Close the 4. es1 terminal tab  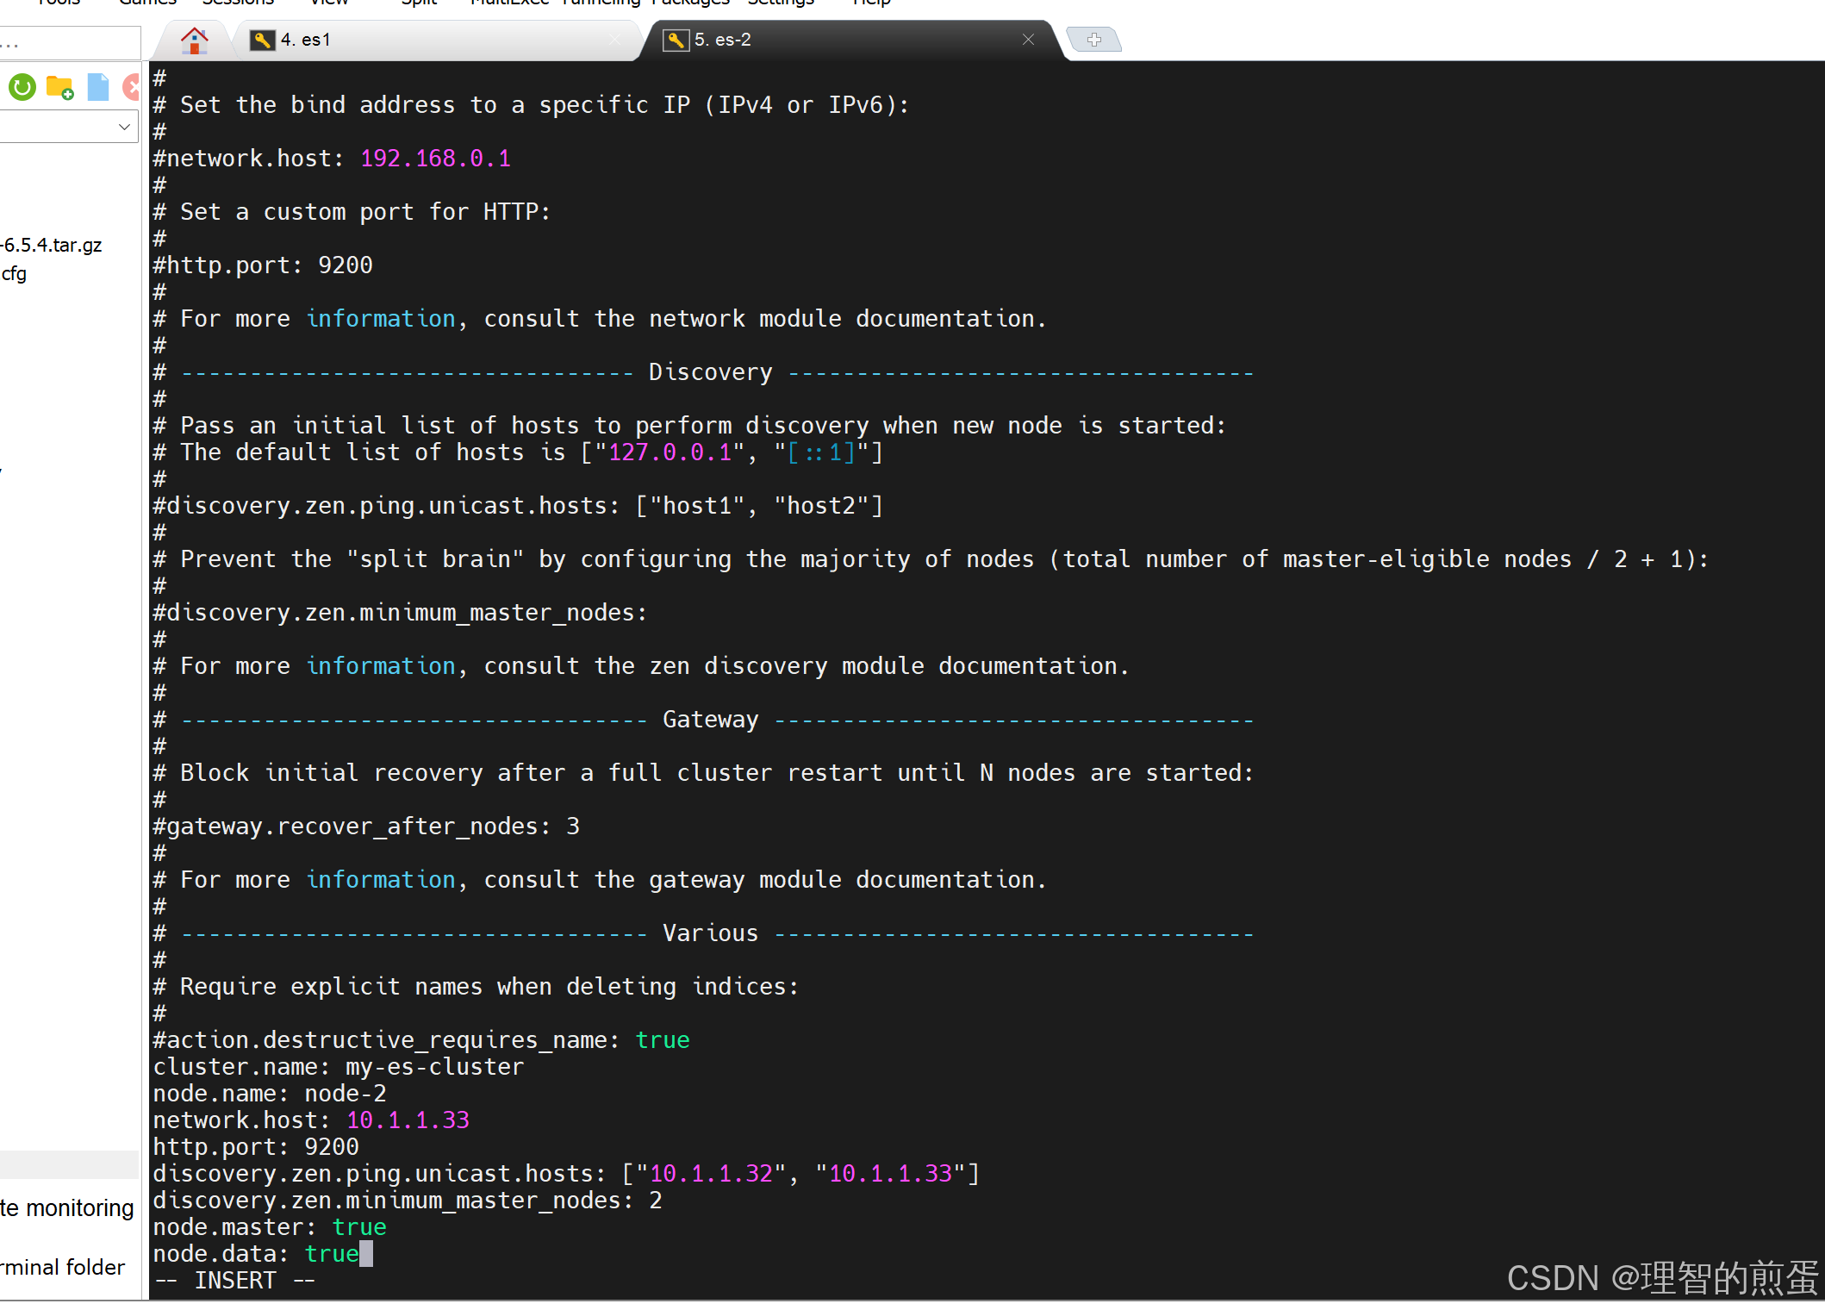(614, 40)
